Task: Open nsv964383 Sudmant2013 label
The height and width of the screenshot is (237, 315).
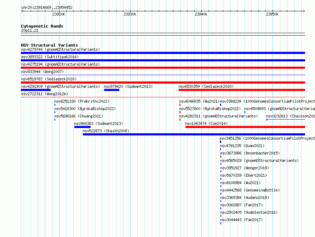Action: coord(98,123)
